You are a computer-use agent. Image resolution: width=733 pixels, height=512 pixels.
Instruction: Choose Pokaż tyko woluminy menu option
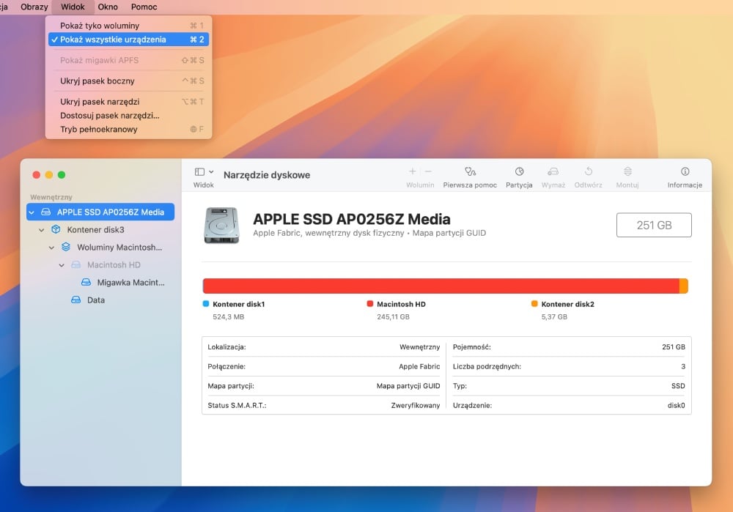point(128,26)
